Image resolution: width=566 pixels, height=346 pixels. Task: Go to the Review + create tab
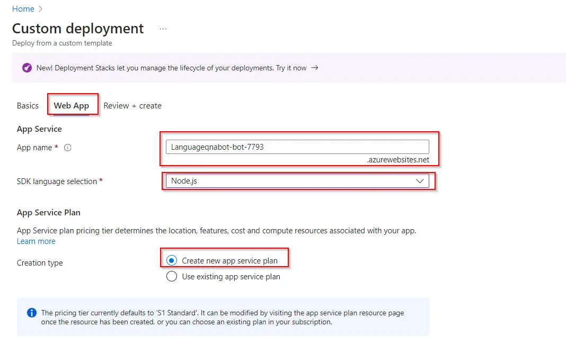(x=132, y=105)
